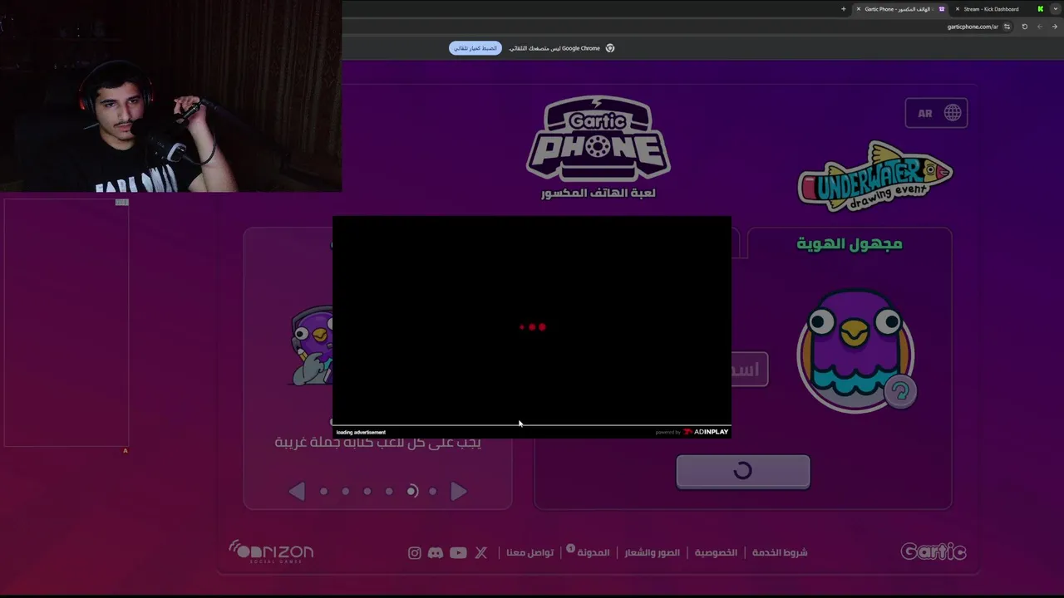This screenshot has height=598, width=1064.
Task: Reload the page
Action: coord(1025,27)
